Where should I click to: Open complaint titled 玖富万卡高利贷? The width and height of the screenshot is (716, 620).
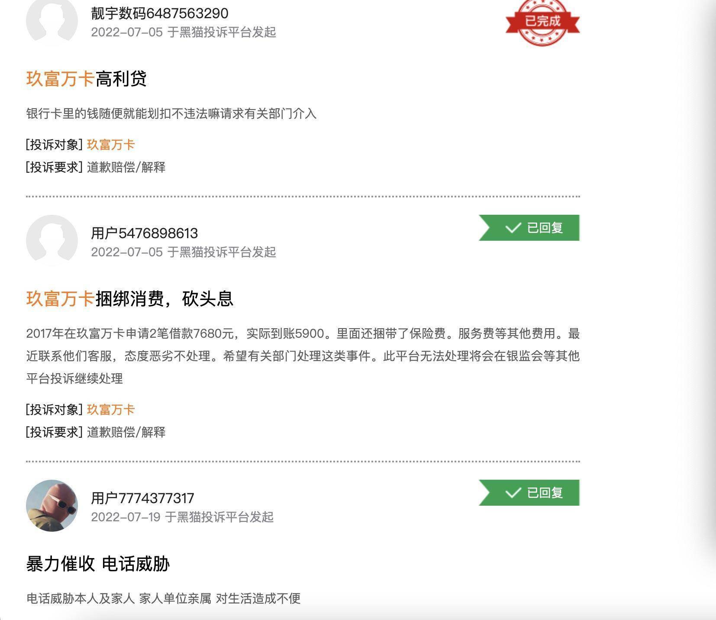pos(87,79)
